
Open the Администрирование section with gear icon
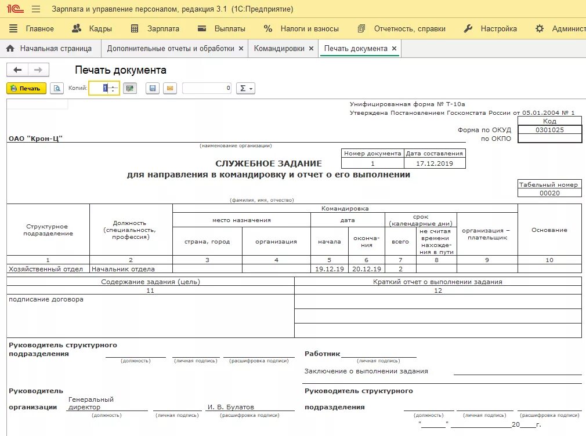(560, 28)
